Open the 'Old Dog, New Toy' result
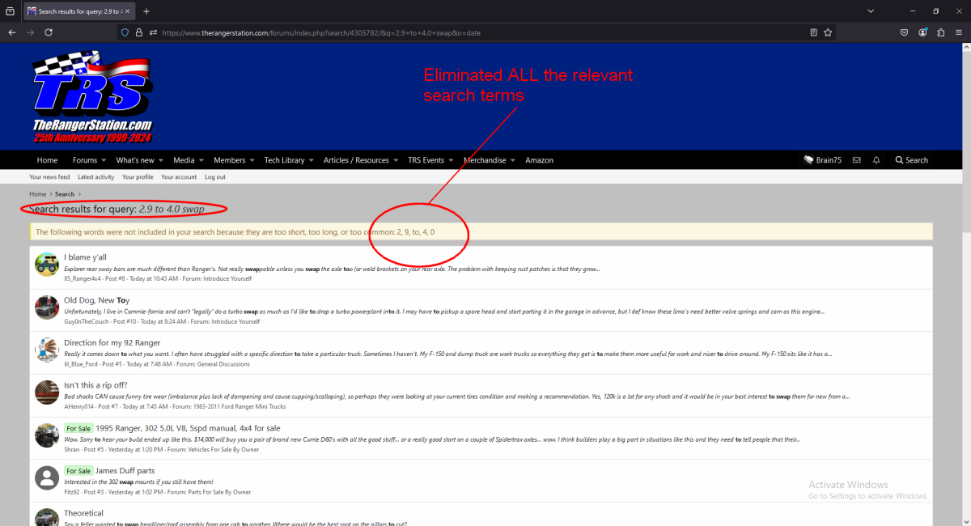Viewport: 971px width, 526px height. coord(96,300)
